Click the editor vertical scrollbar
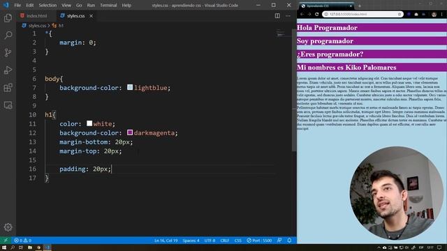This screenshot has height=251, width=447. (294, 90)
